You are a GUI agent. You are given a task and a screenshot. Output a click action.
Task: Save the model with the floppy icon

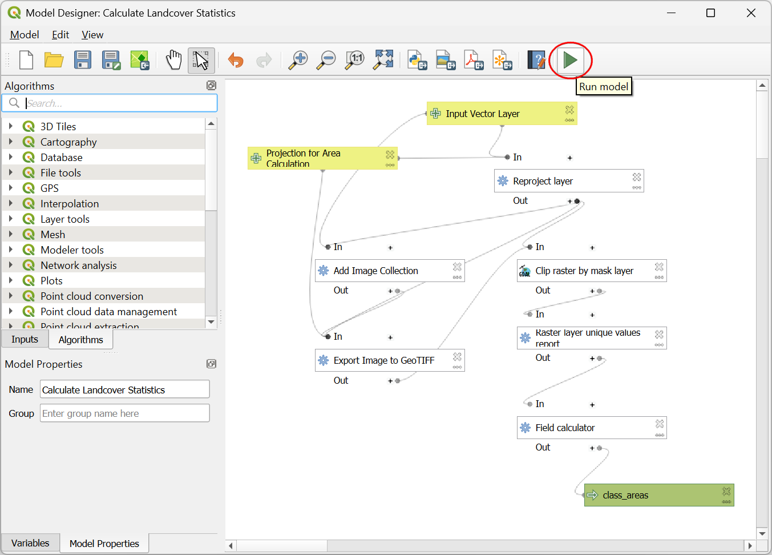pos(83,60)
